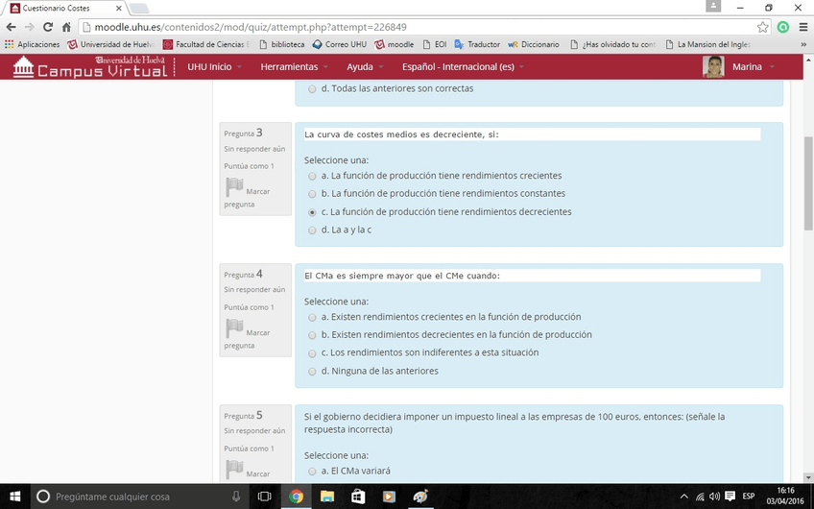This screenshot has width=814, height=509.
Task: Select option d. Todas las anteriores son correctas
Action: pos(312,88)
